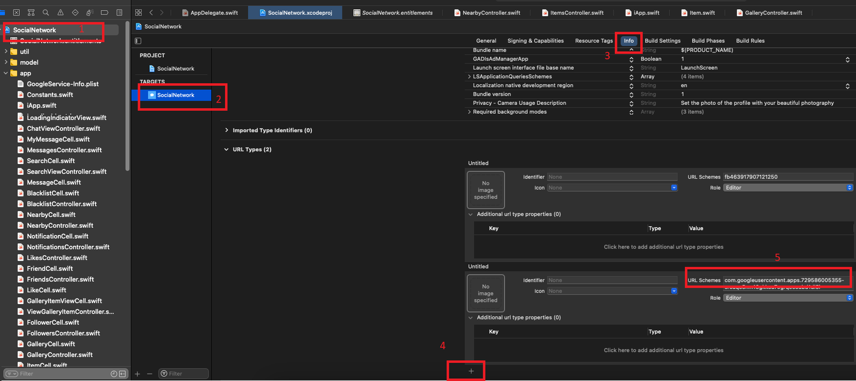The image size is (856, 381).
Task: Switch to the General tab
Action: (486, 41)
